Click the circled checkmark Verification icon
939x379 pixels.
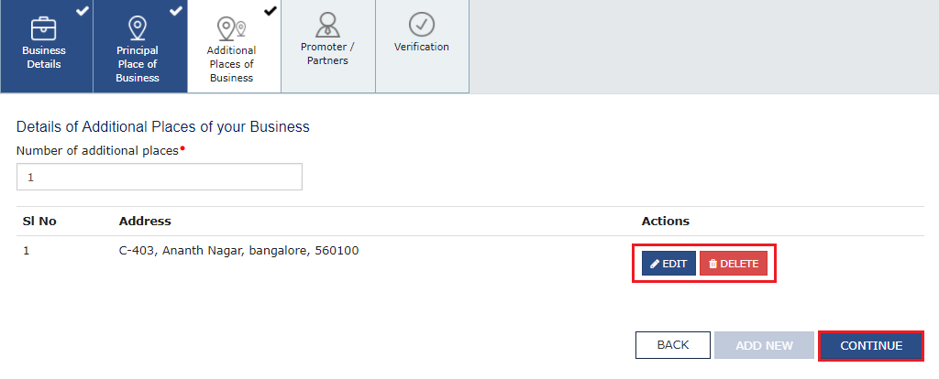pos(421,24)
